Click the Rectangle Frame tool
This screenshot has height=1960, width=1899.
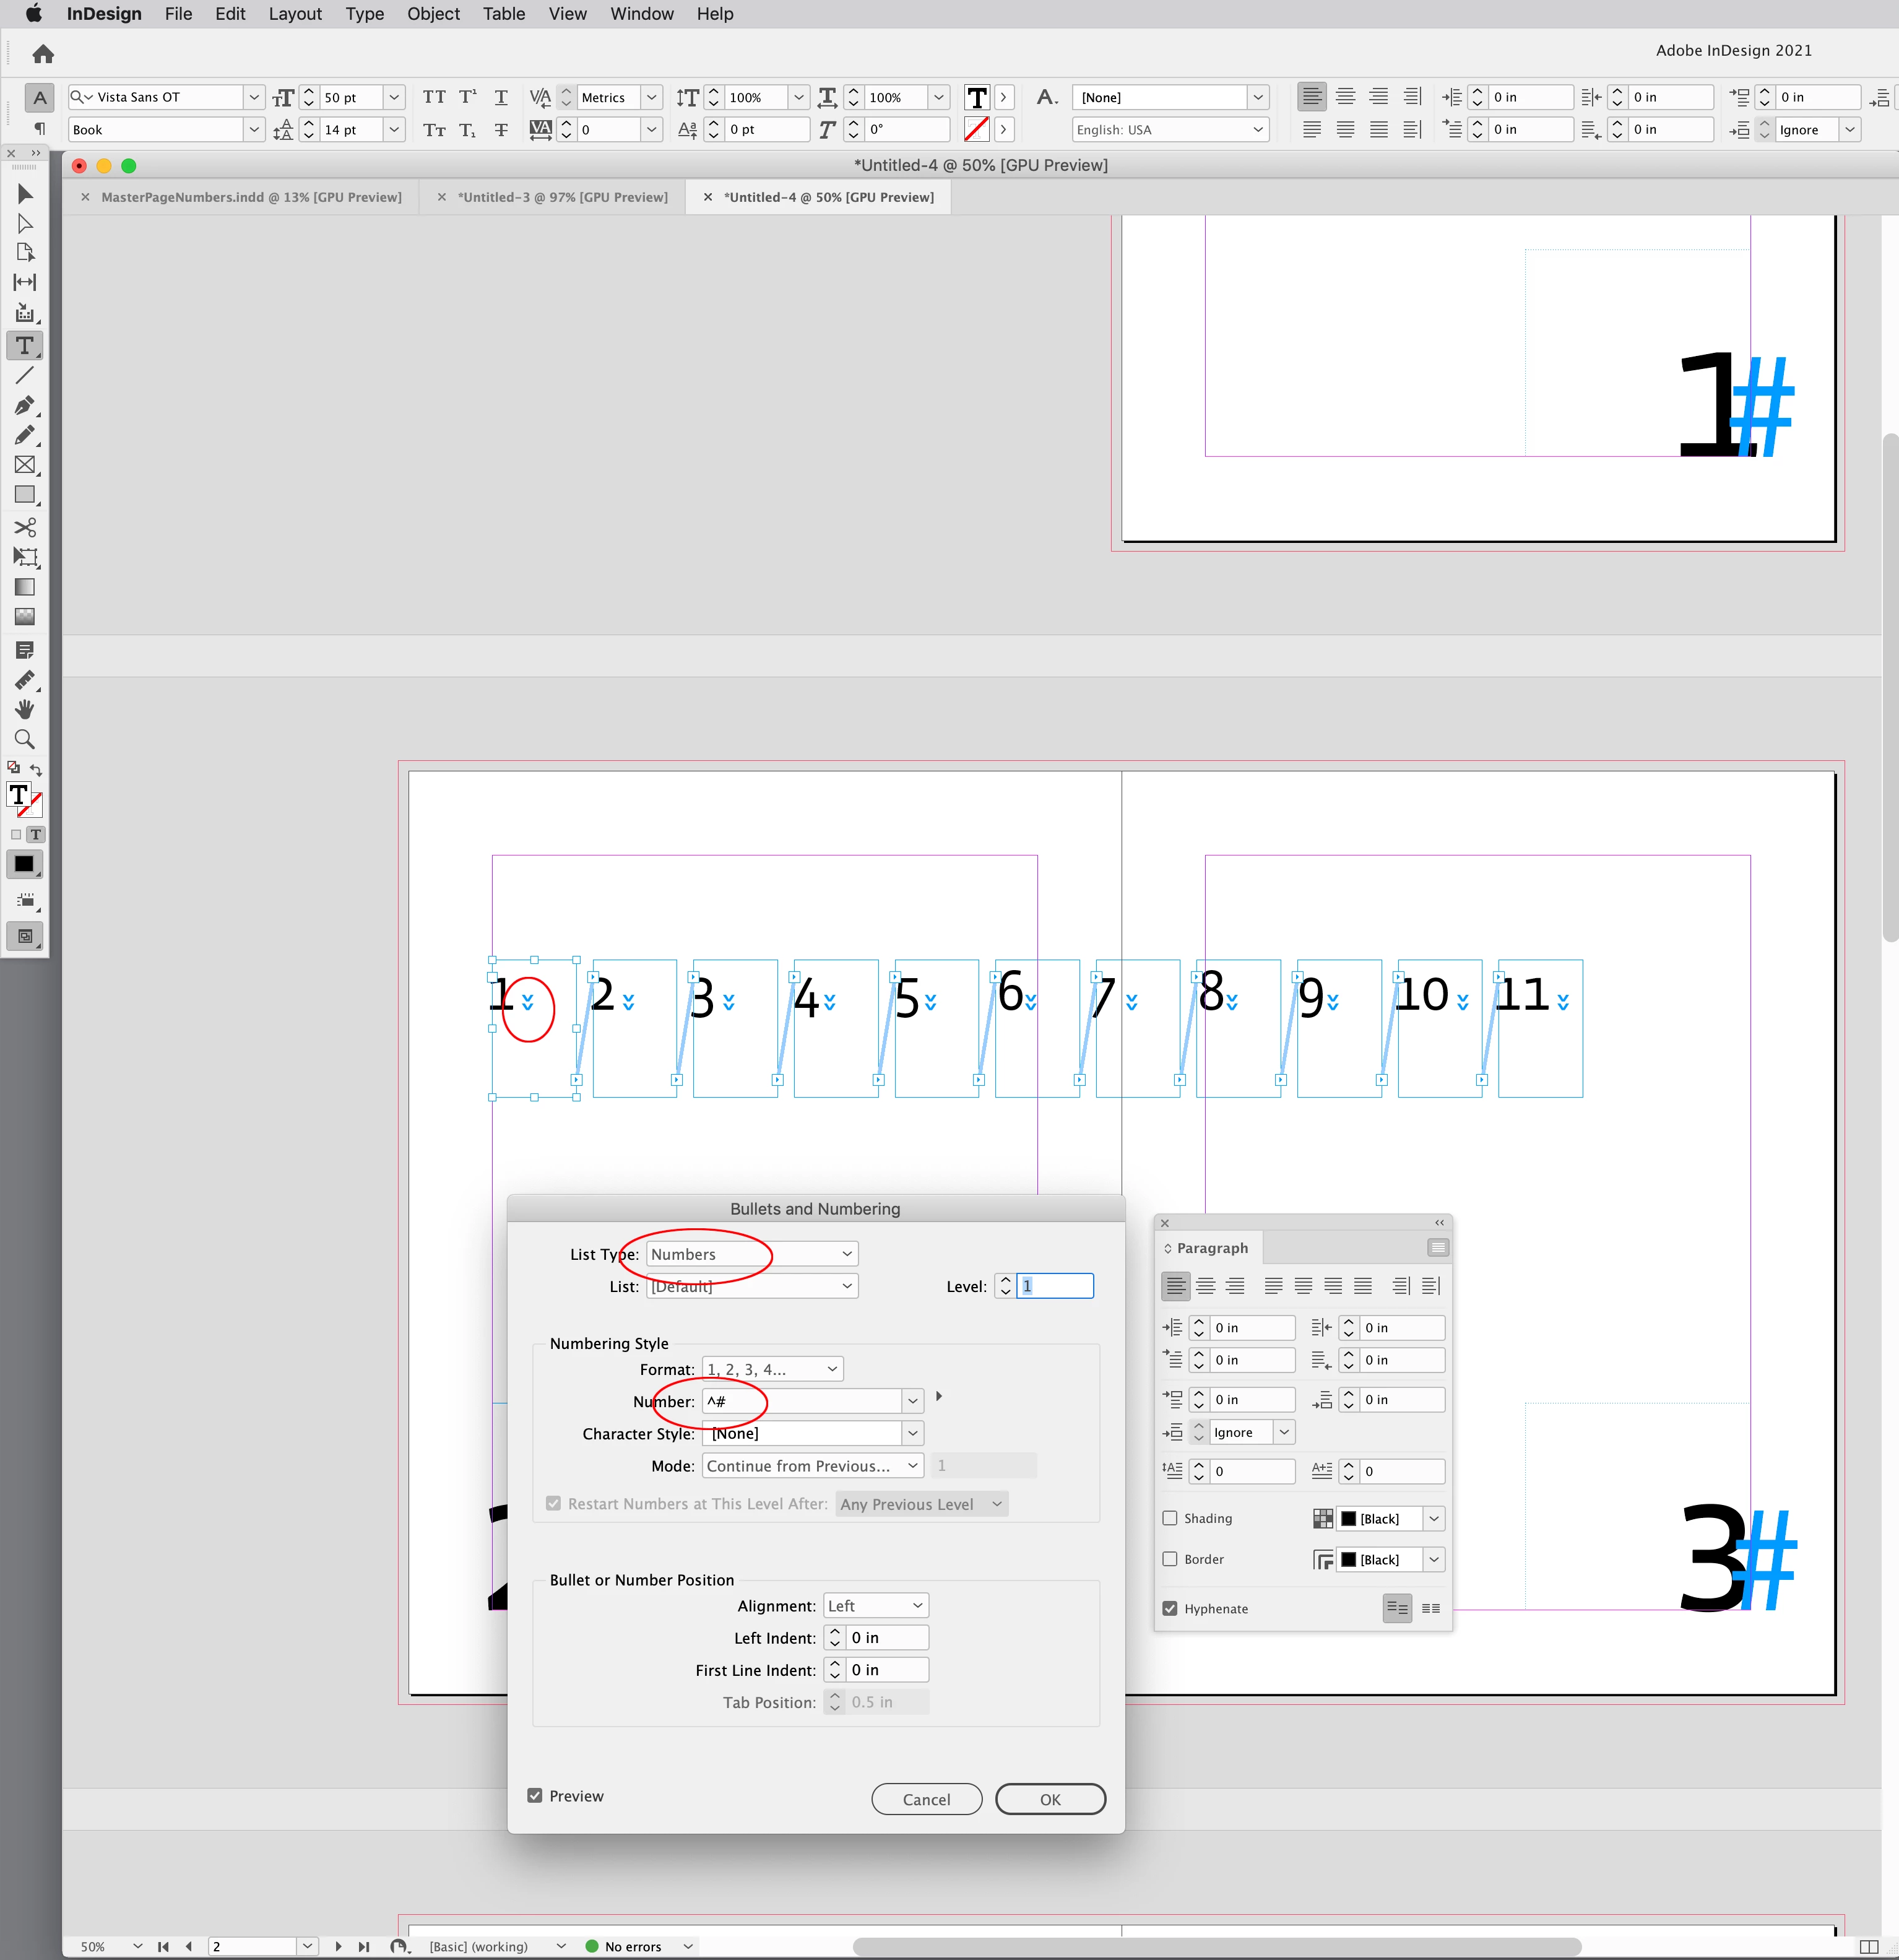pos(25,465)
